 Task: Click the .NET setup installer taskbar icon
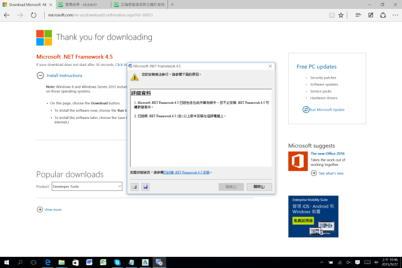click(x=159, y=262)
